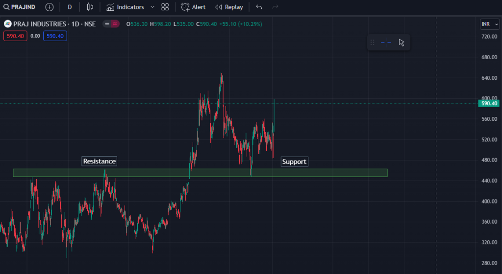Select the crosshair cursor tool
502x274 pixels.
click(386, 43)
